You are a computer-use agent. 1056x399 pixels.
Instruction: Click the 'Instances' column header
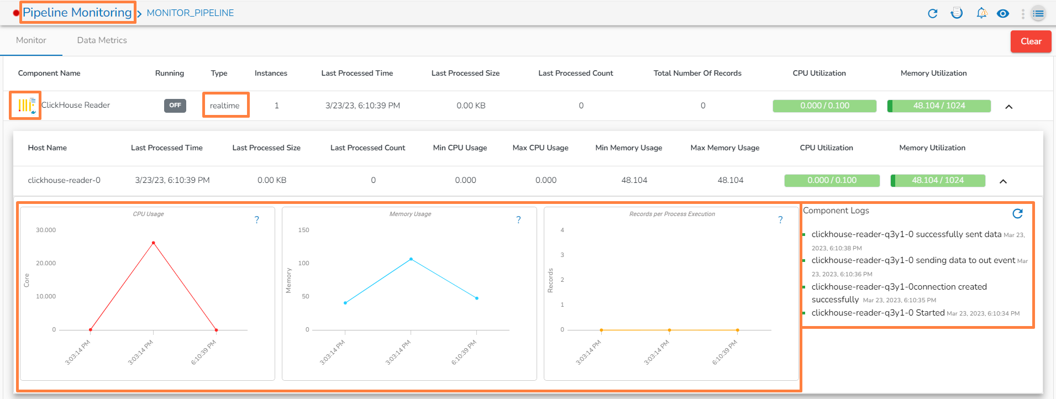tap(271, 73)
